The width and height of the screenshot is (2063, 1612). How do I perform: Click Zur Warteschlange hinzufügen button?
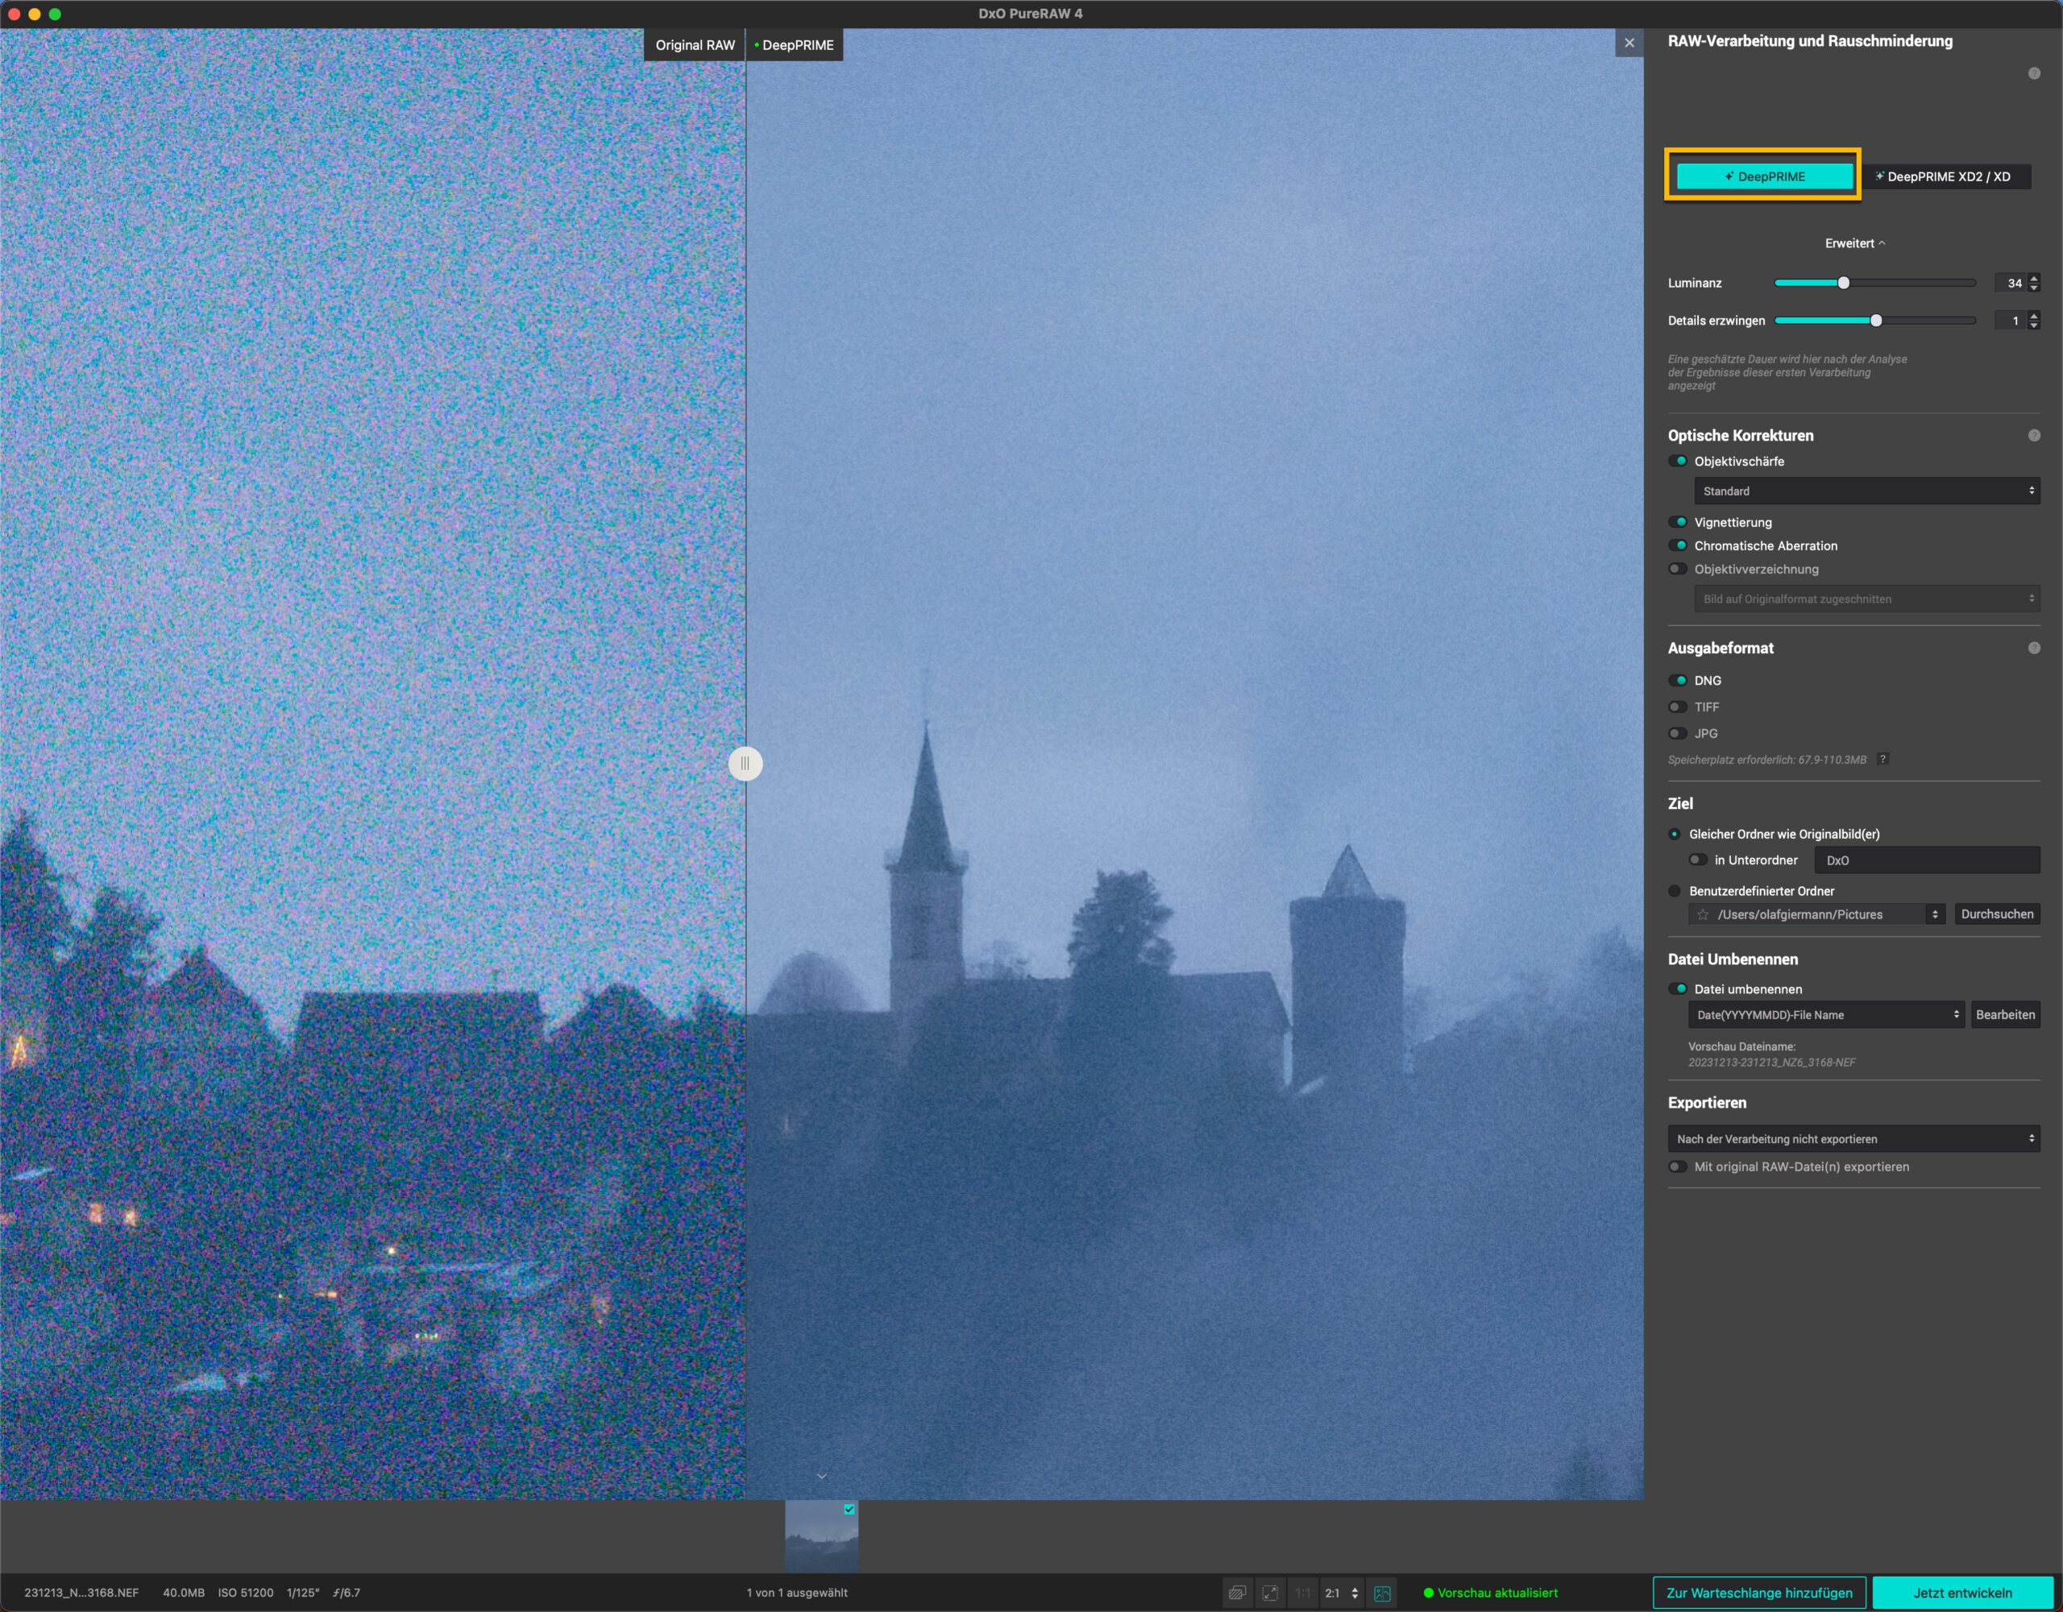(x=1760, y=1593)
